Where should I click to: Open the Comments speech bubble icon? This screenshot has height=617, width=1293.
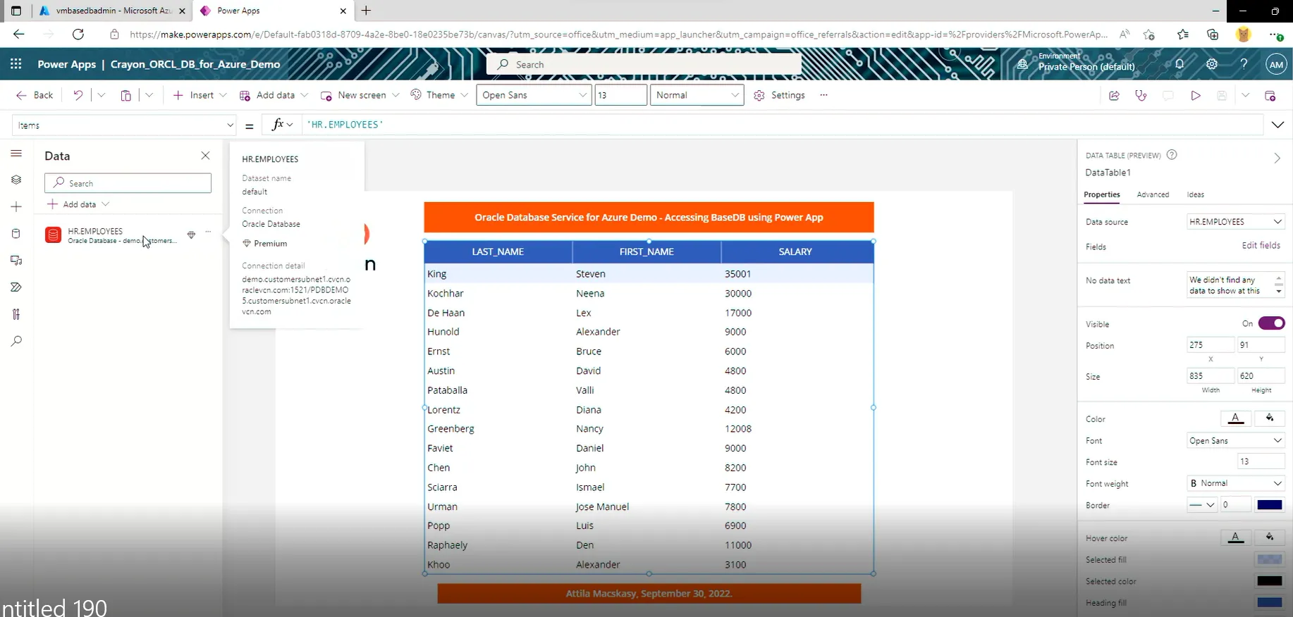(1168, 95)
